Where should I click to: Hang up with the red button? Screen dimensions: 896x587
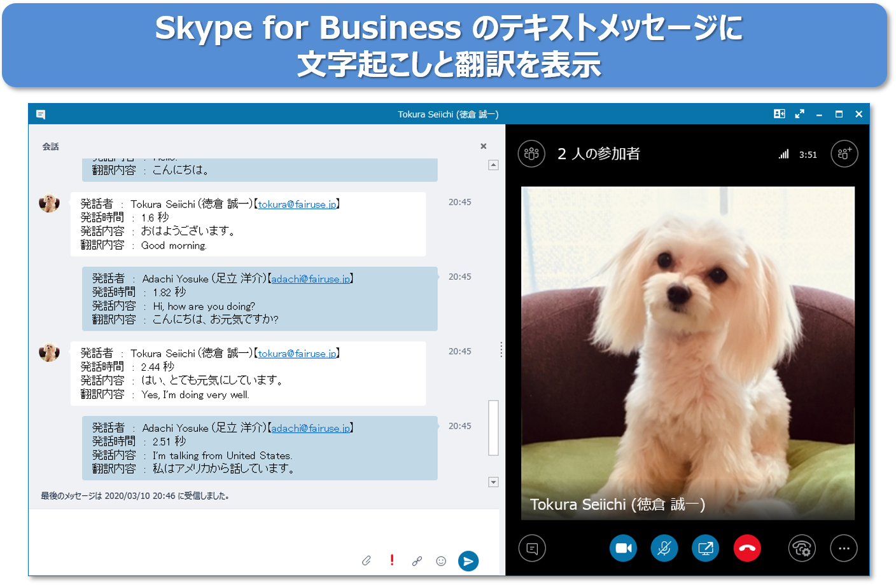click(747, 548)
